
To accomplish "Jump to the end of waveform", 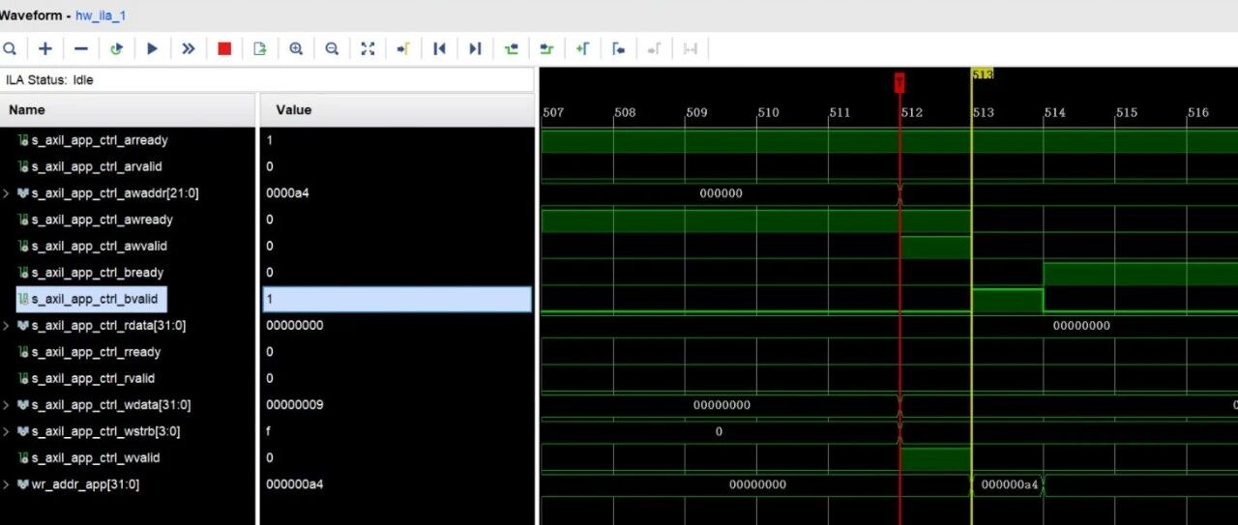I will tap(475, 48).
